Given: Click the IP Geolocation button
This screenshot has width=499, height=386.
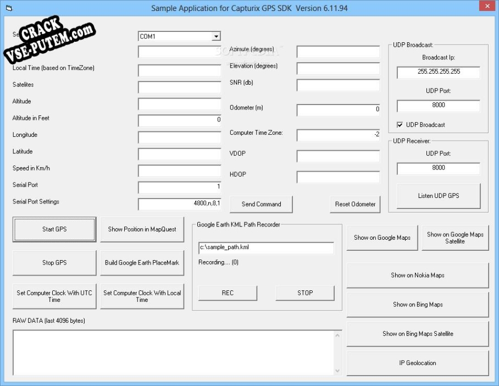Looking at the screenshot, I should tap(418, 363).
